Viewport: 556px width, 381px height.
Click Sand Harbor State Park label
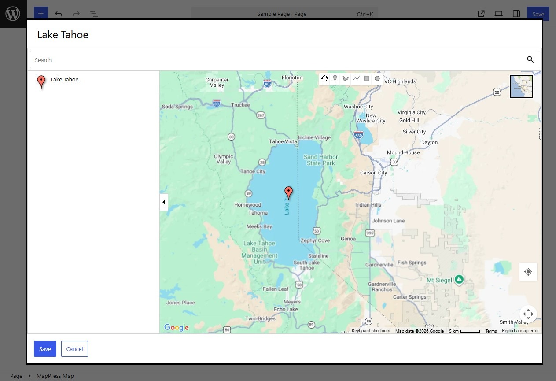320,160
